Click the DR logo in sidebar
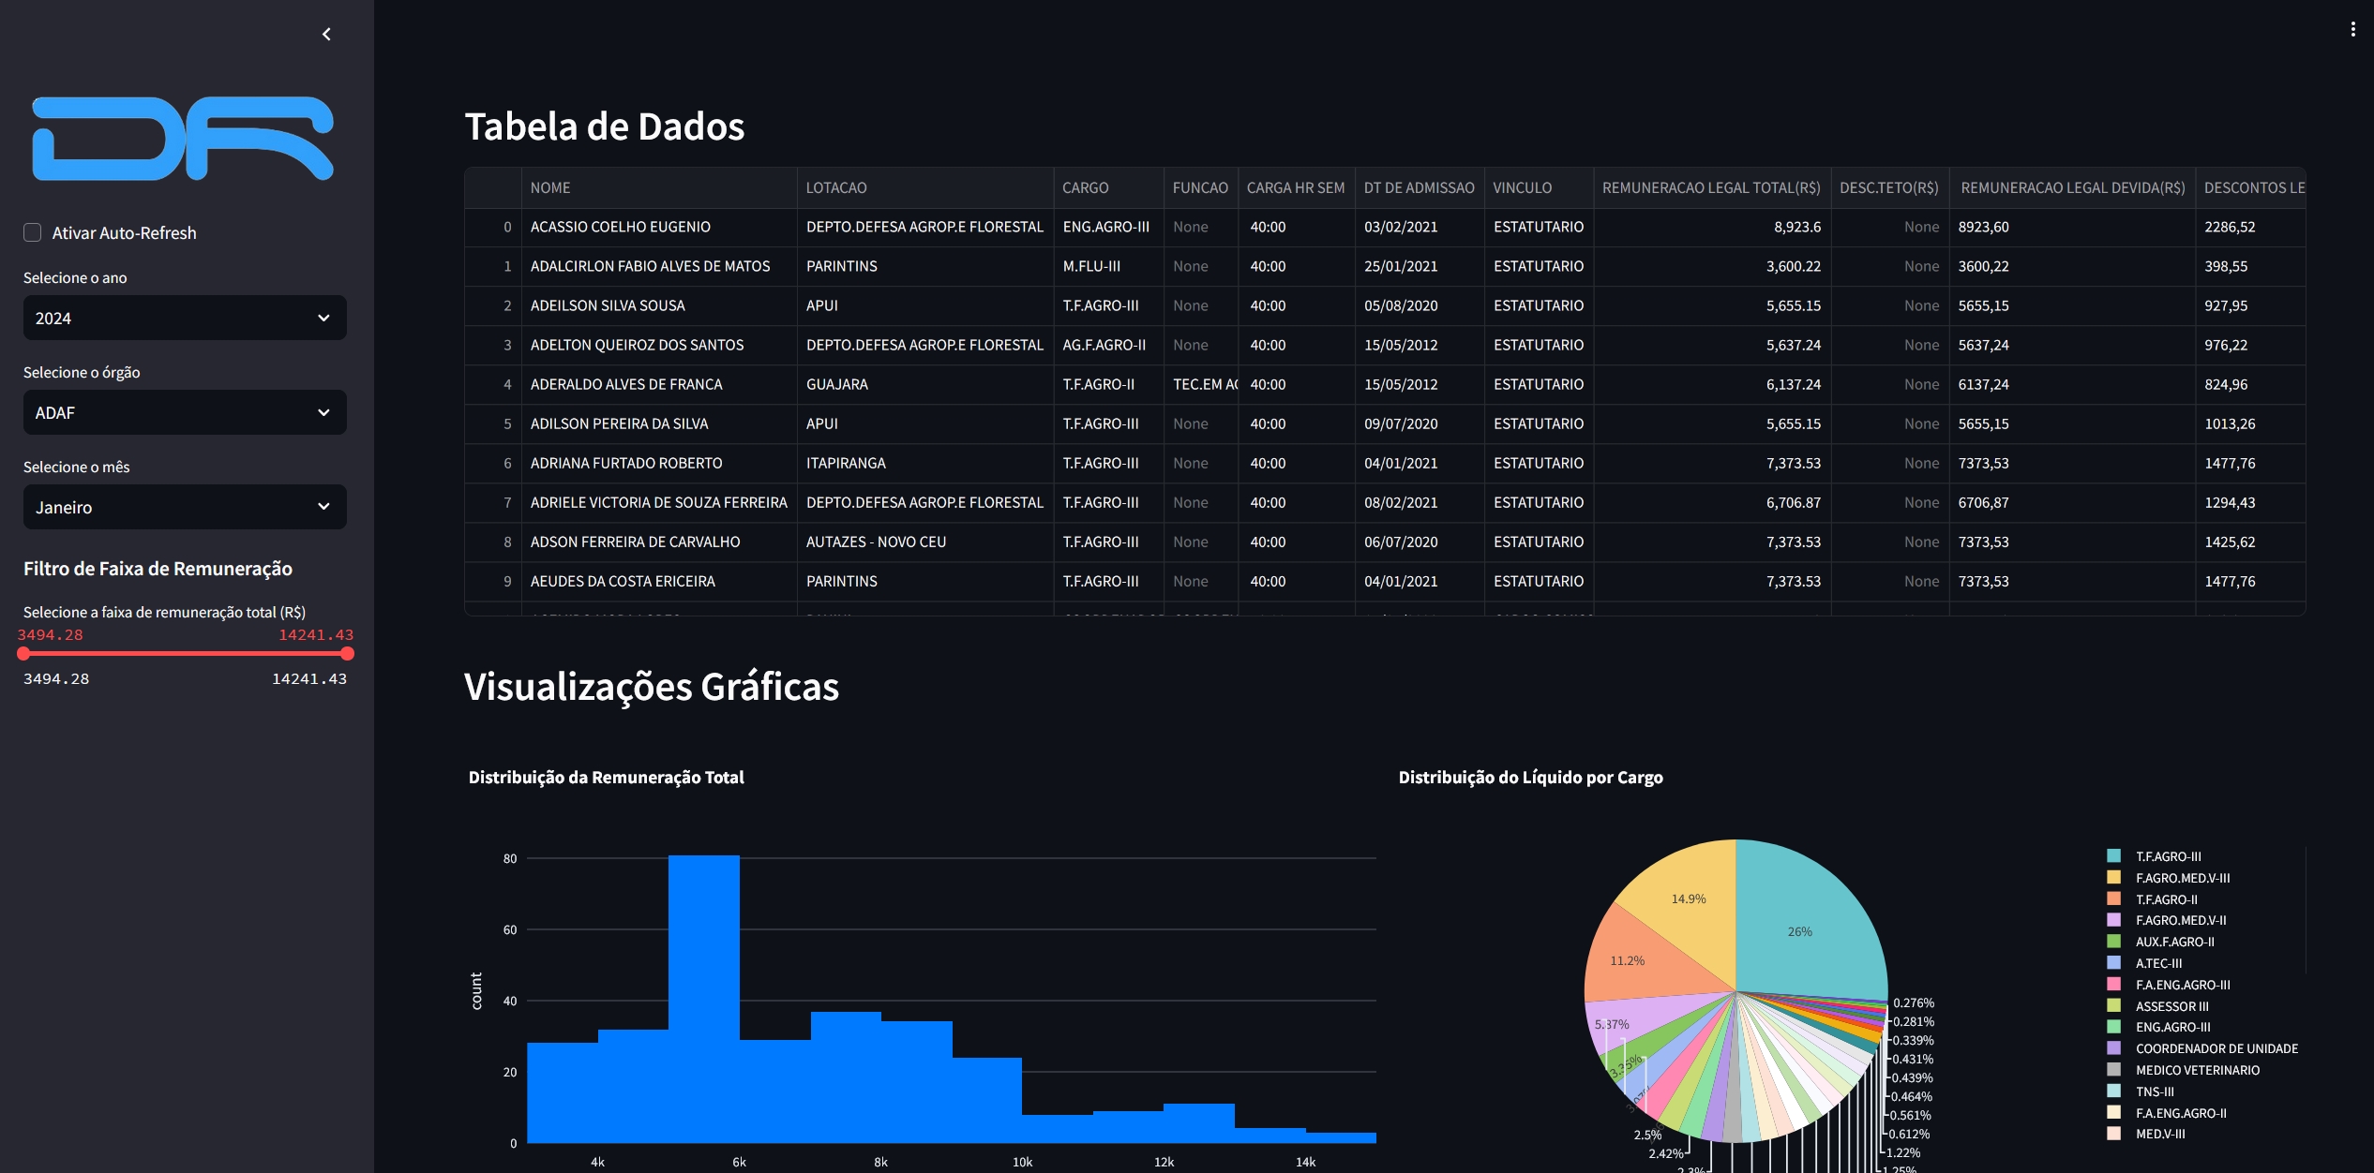This screenshot has height=1173, width=2374. click(184, 138)
